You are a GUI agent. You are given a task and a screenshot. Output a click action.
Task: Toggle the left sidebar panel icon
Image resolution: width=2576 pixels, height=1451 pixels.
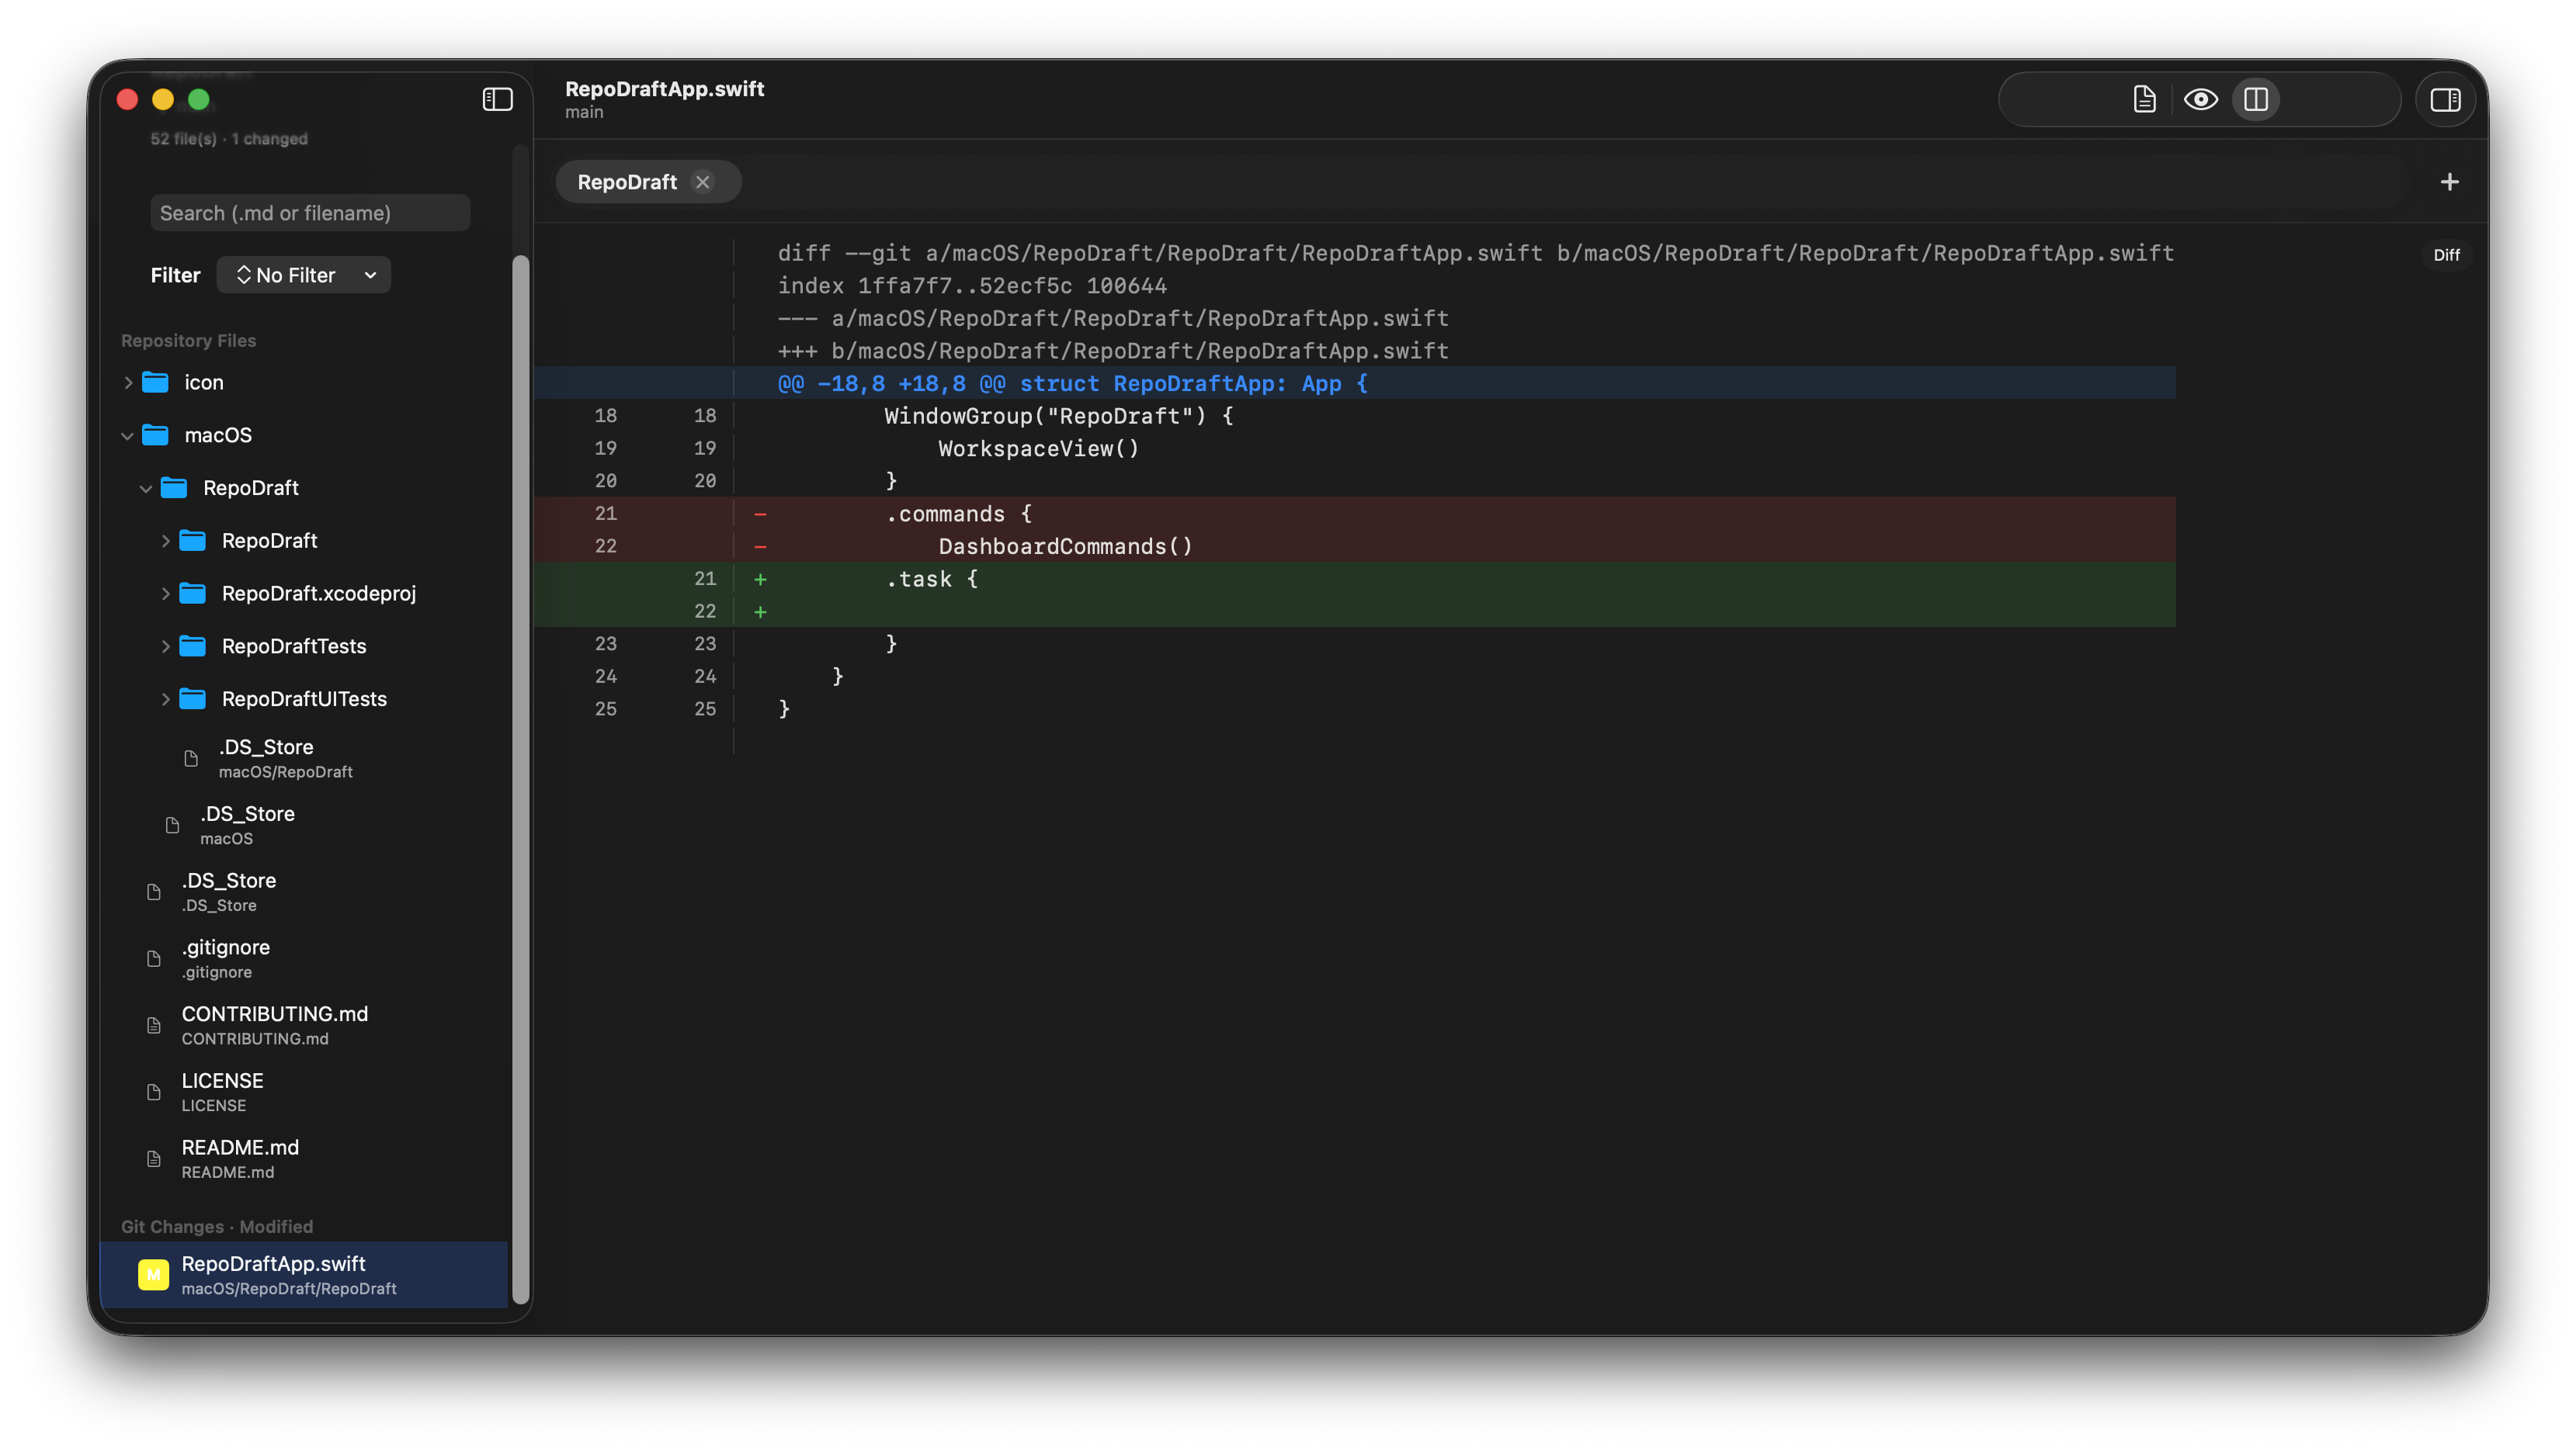tap(497, 99)
